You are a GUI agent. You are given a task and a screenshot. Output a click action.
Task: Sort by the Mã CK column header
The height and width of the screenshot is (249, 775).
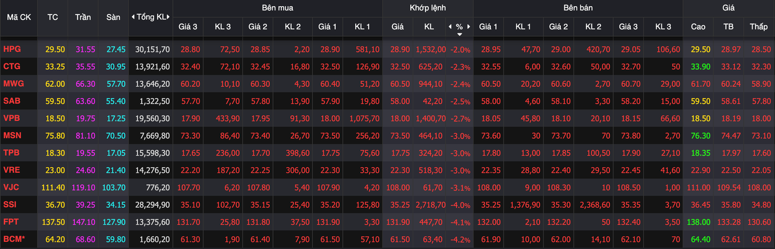tap(18, 17)
